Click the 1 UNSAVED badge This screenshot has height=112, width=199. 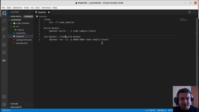[x=28, y=16]
